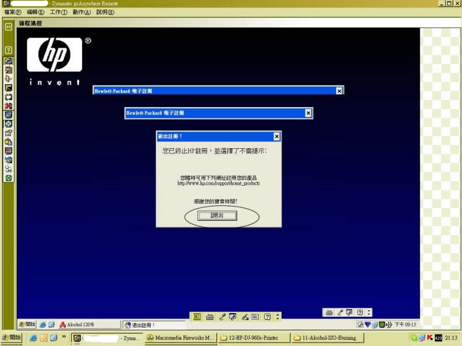
Task: Click the white screen capture sidebar icon
Action: (x=9, y=97)
